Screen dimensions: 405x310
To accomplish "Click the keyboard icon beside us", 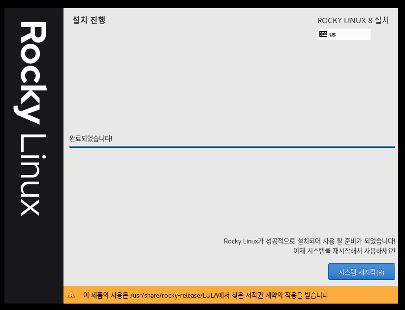I will coord(323,34).
